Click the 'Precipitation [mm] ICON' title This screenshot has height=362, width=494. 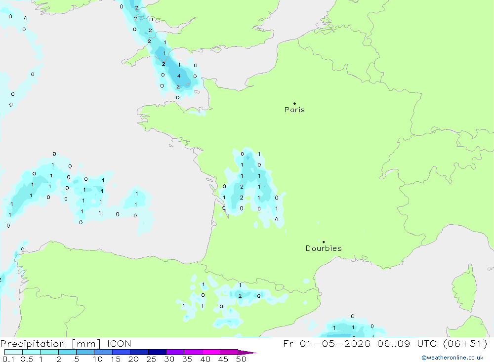coord(66,344)
